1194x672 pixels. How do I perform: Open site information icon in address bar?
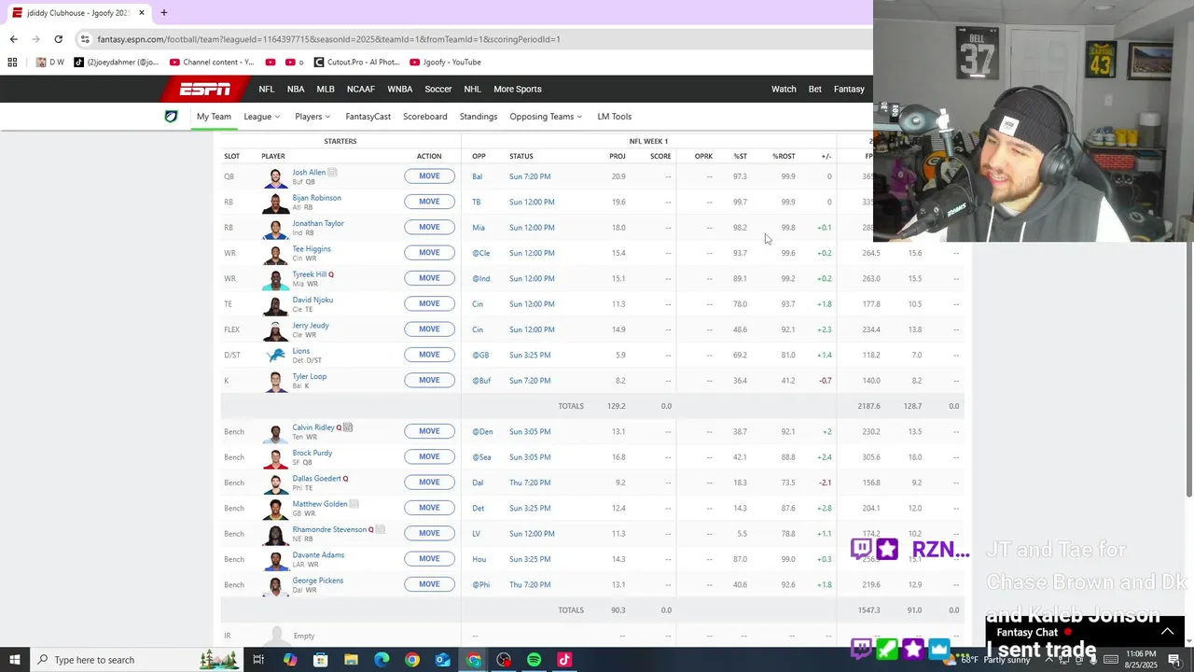click(x=85, y=39)
